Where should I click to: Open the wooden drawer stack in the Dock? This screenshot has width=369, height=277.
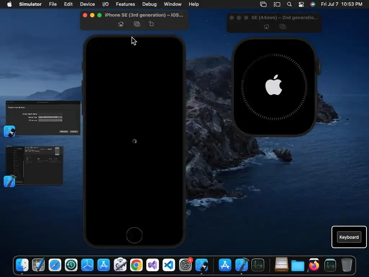click(x=281, y=264)
